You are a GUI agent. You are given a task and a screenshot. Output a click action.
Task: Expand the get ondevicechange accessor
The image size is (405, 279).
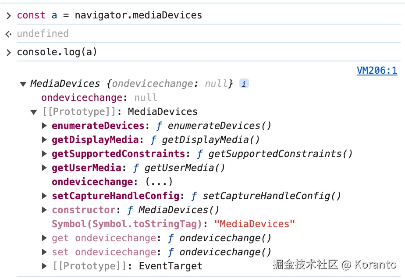[44, 238]
